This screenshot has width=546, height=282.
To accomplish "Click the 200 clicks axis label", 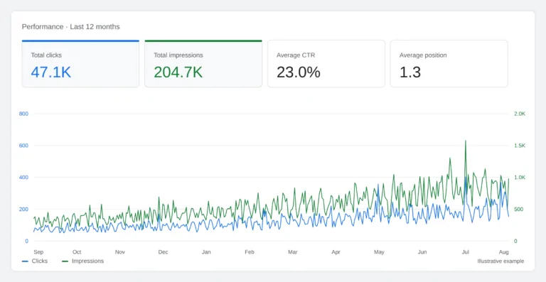I will pyautogui.click(x=24, y=210).
